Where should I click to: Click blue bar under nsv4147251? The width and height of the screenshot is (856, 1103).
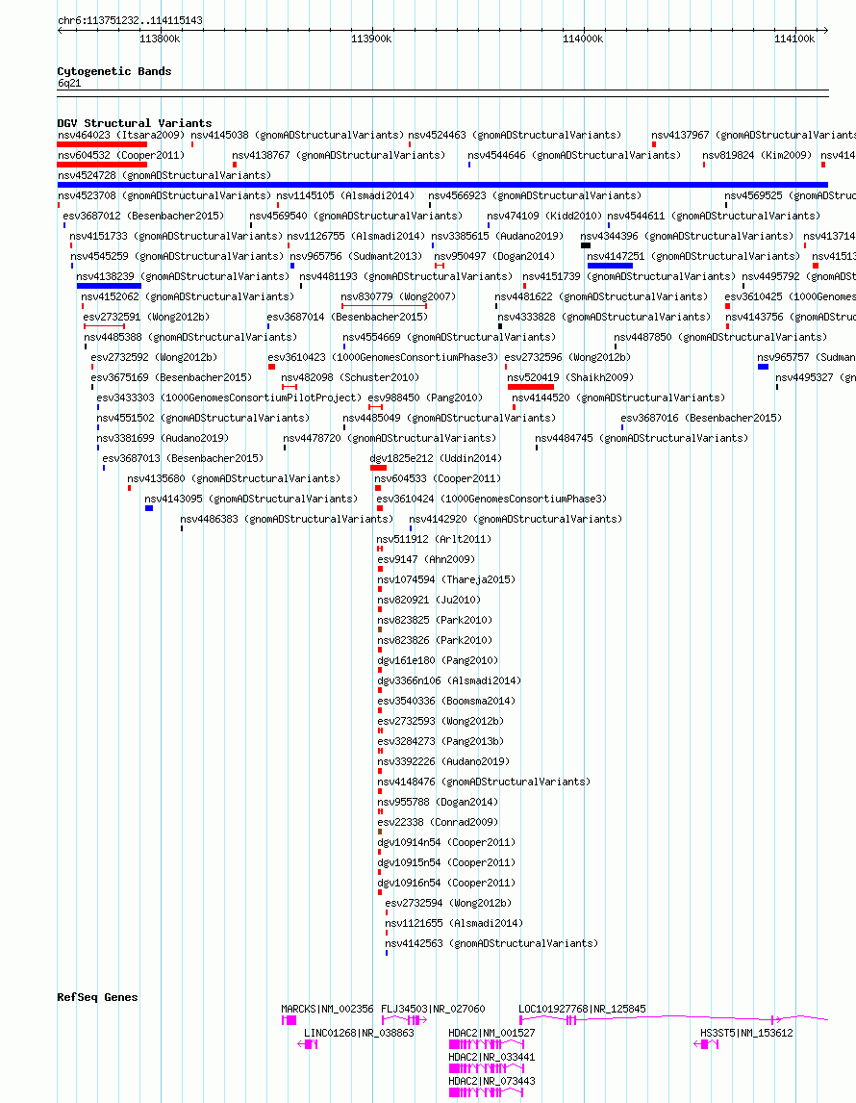coord(610,266)
